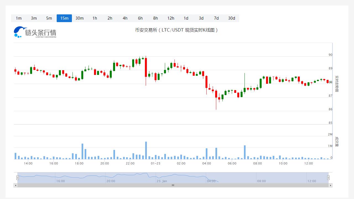This screenshot has width=354, height=199.
Task: Click the 1M volume axis label
Action: [x=330, y=146]
